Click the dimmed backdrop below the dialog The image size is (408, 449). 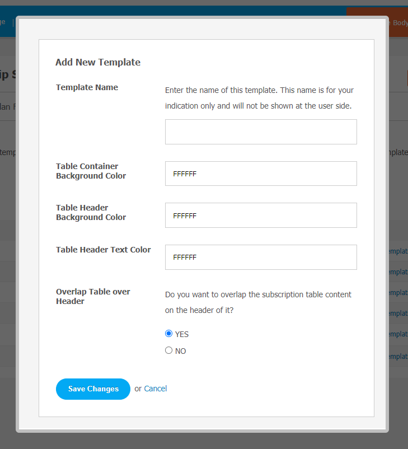204,441
